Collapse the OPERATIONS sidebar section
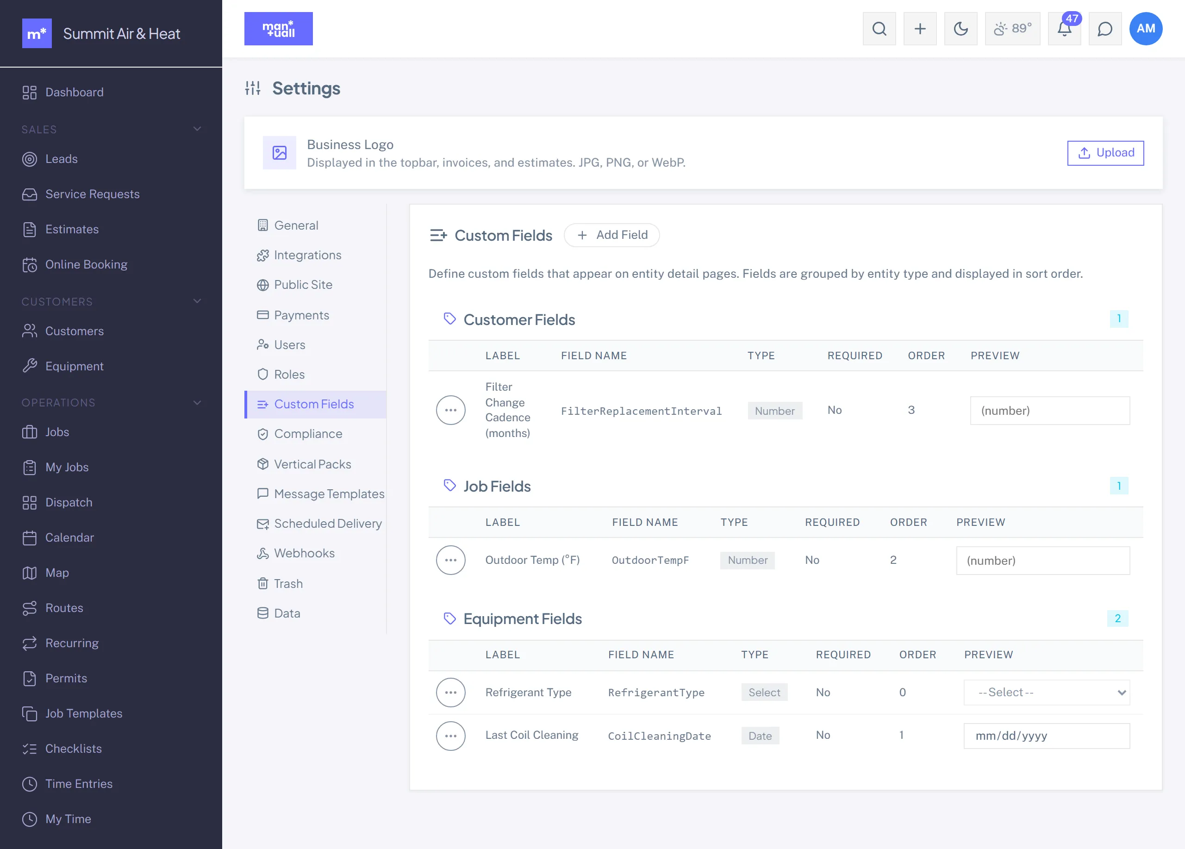This screenshot has height=849, width=1185. point(197,403)
